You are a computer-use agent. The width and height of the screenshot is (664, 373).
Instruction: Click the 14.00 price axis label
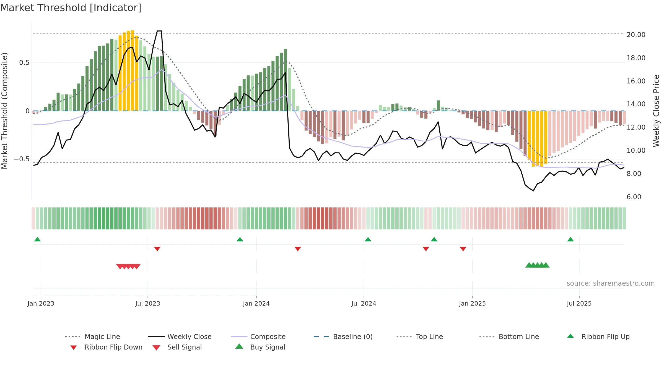(636, 104)
